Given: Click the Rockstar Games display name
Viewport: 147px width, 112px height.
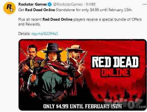Looking at the screenshot, I should pos(33,4).
